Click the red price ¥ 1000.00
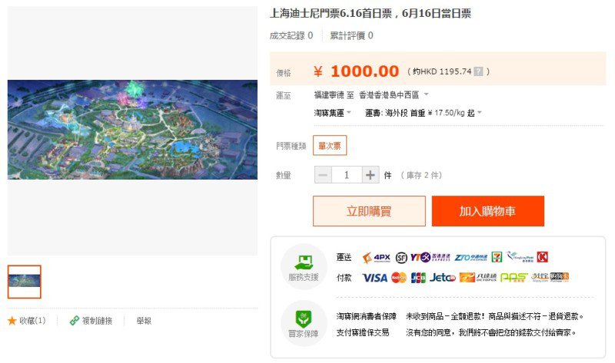615x363 pixels. click(x=356, y=71)
